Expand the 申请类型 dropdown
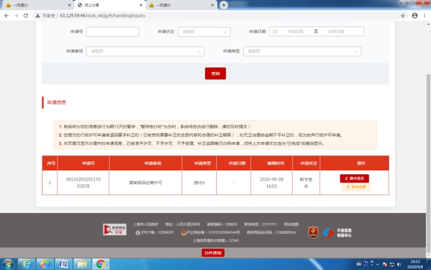Viewport: 431px width, 270px height. pyautogui.click(x=303, y=51)
